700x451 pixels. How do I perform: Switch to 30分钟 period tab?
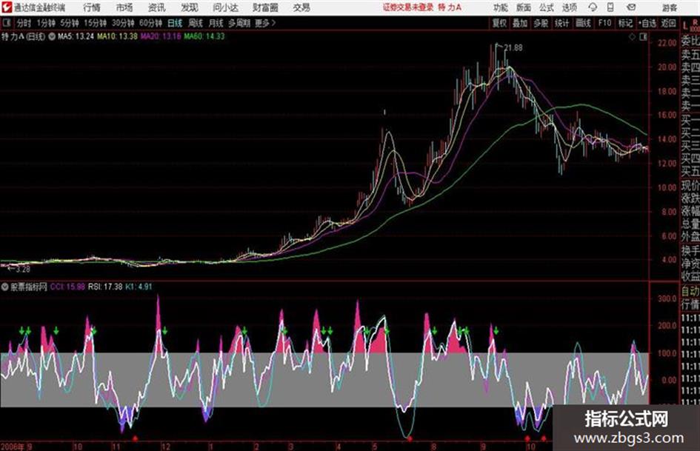tap(123, 23)
